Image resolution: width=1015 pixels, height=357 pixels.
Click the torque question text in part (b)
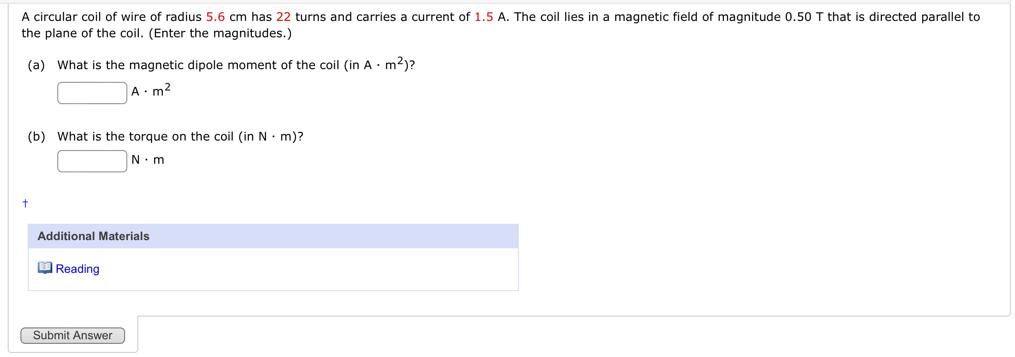pyautogui.click(x=180, y=136)
